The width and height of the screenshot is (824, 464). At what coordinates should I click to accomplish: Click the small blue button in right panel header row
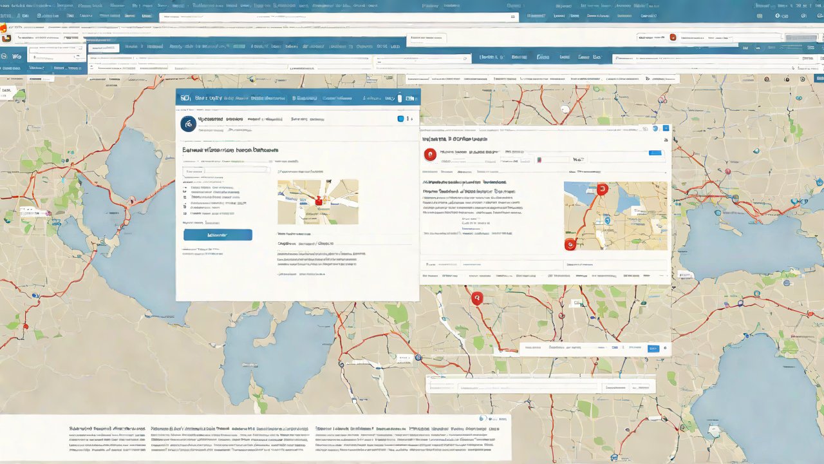click(x=655, y=153)
